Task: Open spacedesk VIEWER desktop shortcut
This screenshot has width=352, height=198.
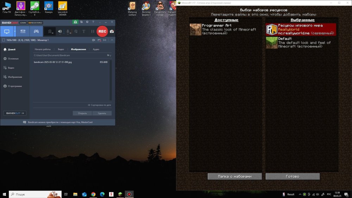Action: [x=63, y=8]
